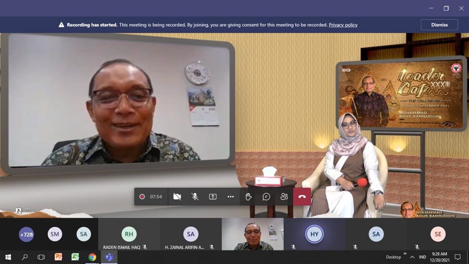
Task: Select the HY participant avatar tile
Action: point(314,234)
